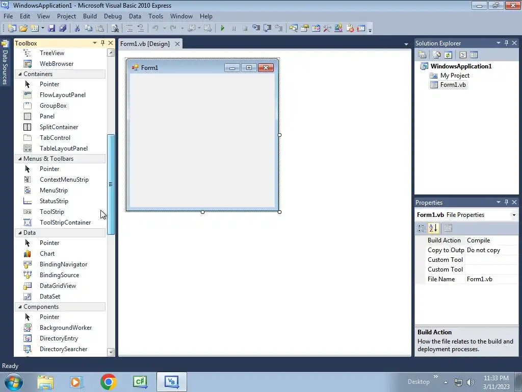Open Google Chrome from the taskbar
The image size is (522, 392).
click(108, 382)
